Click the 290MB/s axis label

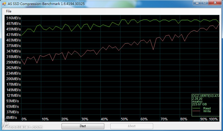tap(13, 62)
